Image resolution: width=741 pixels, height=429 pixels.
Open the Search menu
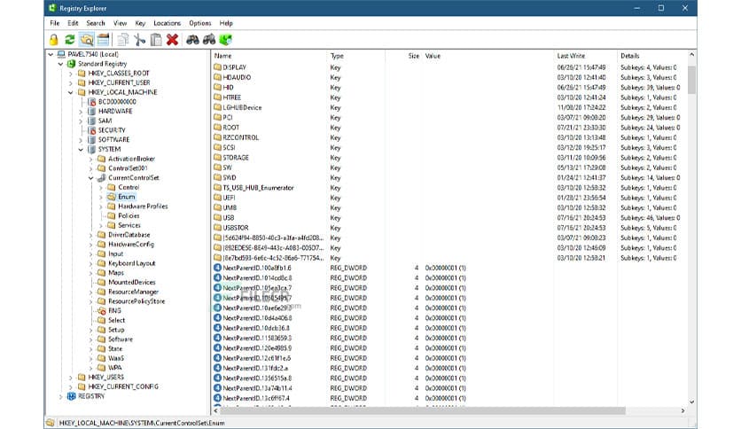[96, 23]
